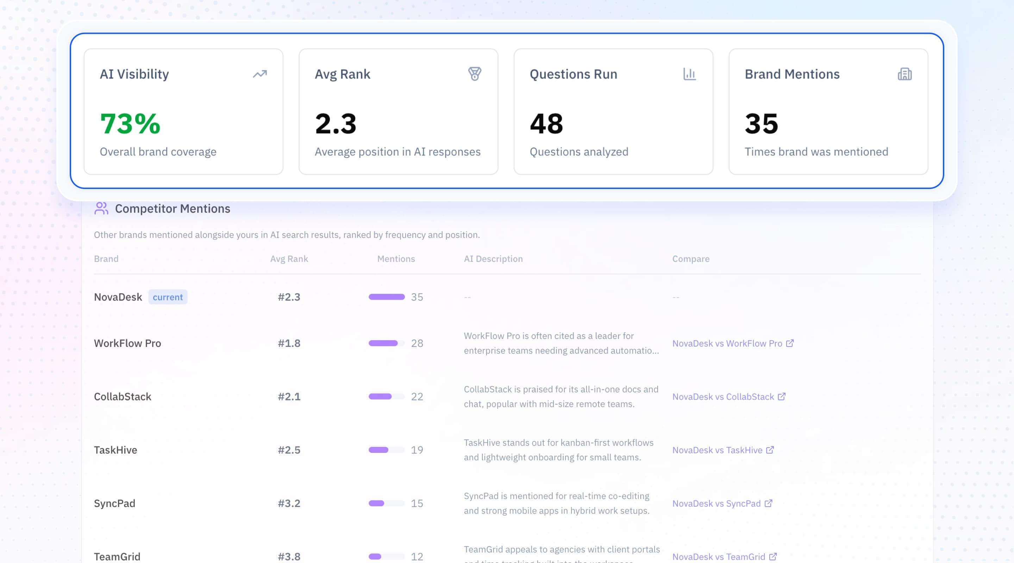Select the AI Visibility card title

coord(134,74)
